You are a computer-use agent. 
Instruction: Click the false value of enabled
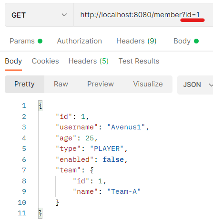[113, 159]
